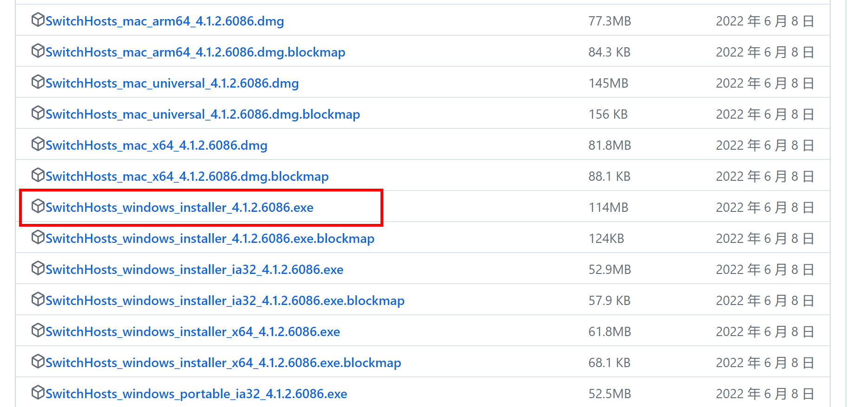Click package icon beside mac_arm64 dmg.blockmap
Image resolution: width=853 pixels, height=407 pixels.
point(38,51)
